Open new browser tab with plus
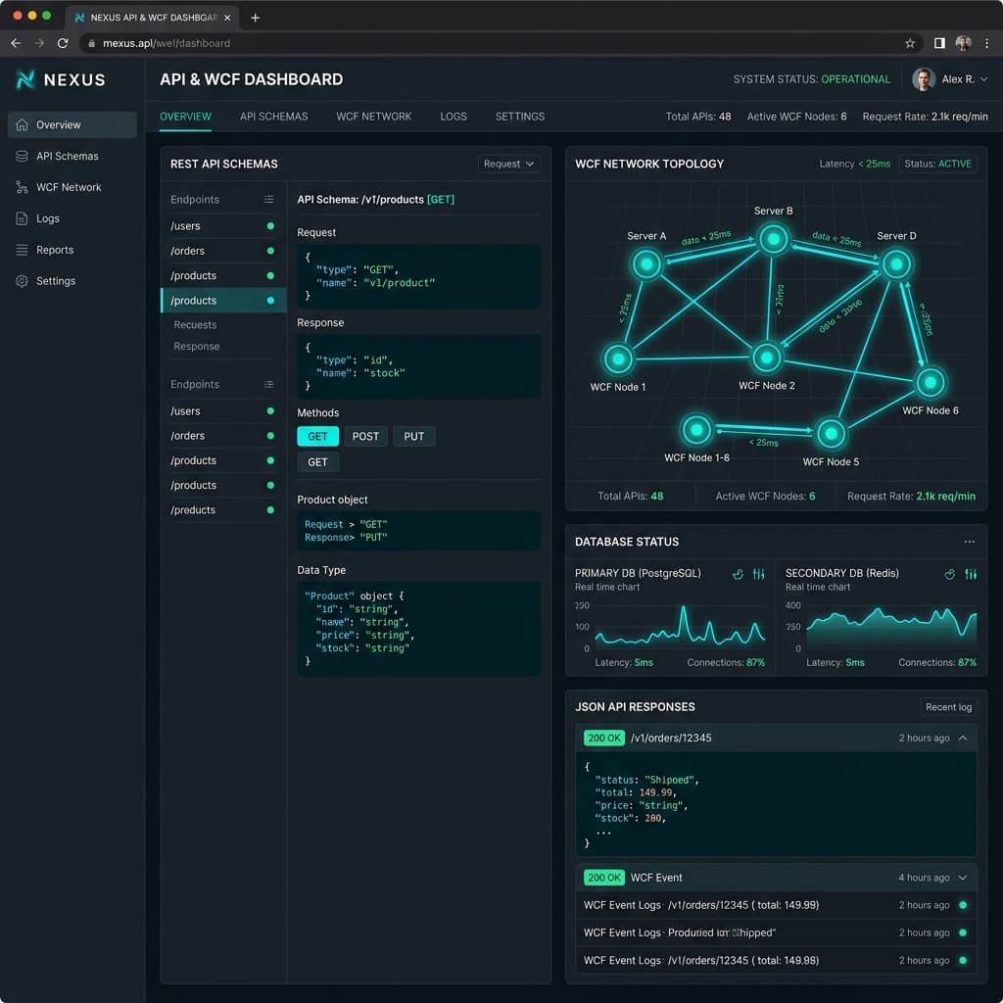This screenshot has height=1003, width=1003. pyautogui.click(x=256, y=18)
